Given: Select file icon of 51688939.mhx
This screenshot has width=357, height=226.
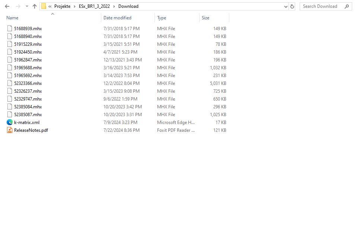Looking at the screenshot, I should click(x=10, y=28).
